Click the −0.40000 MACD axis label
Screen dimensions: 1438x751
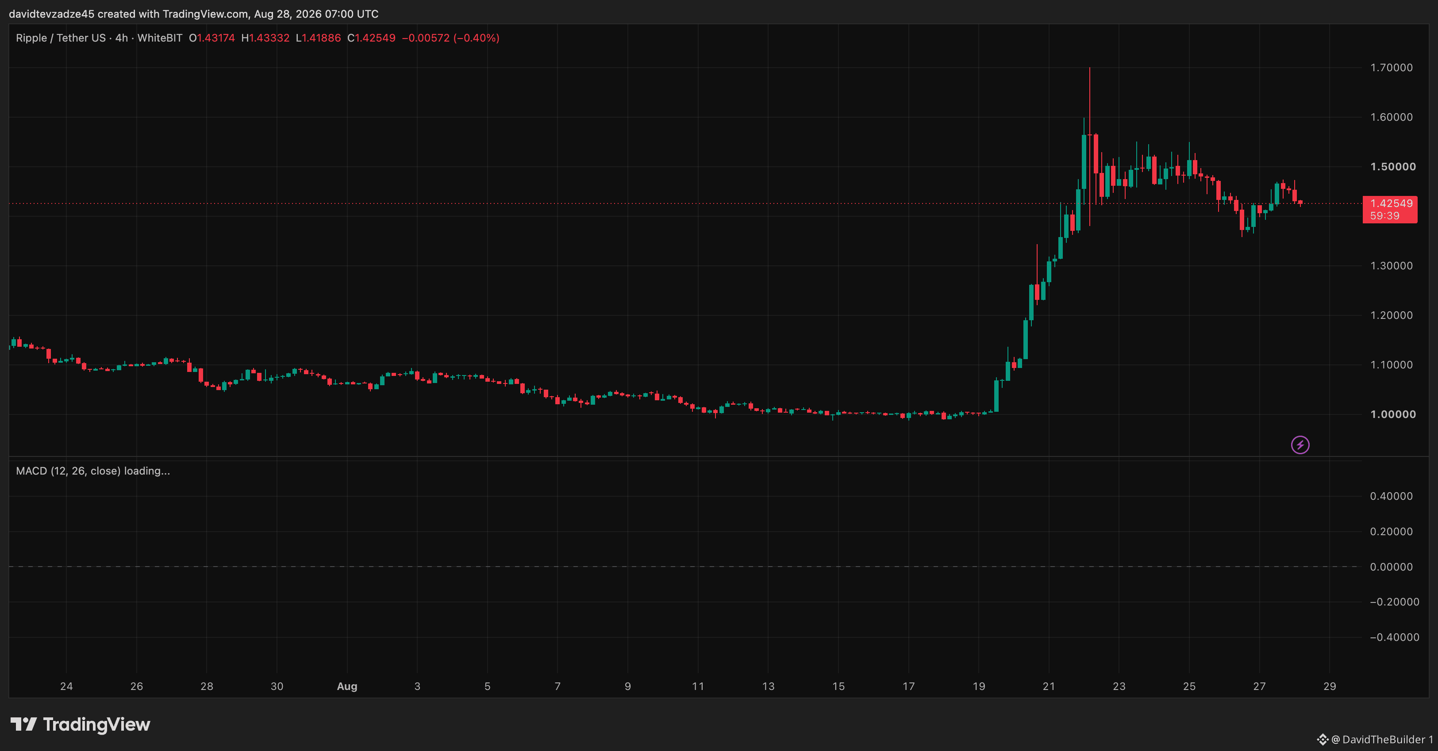click(x=1394, y=637)
